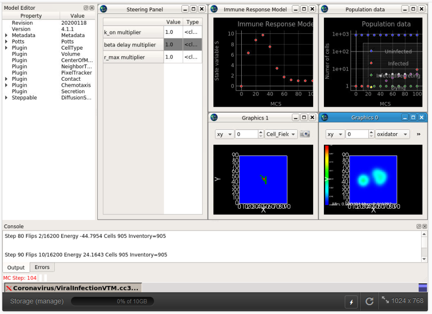This screenshot has height=314, width=432.
Task: Click the beta delay multiplier value cell
Action: coord(173,45)
